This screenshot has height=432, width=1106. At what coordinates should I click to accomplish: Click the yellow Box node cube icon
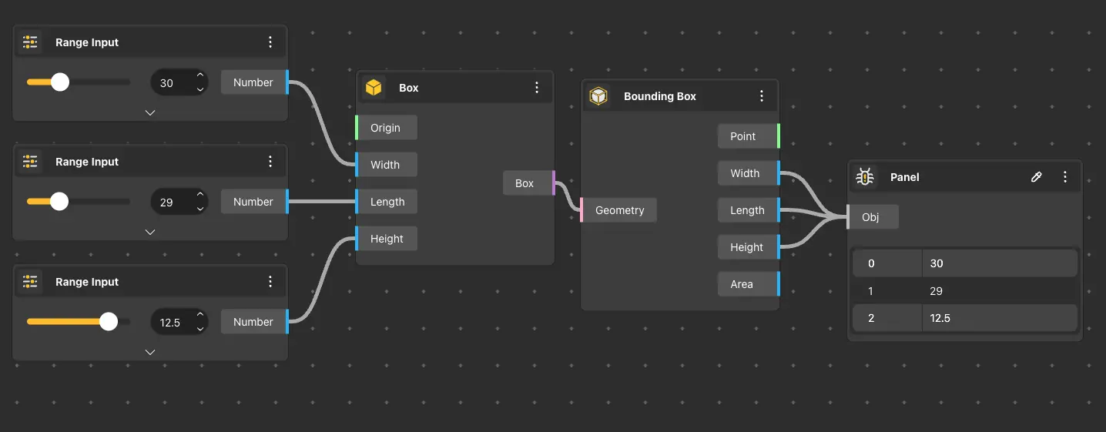point(374,88)
